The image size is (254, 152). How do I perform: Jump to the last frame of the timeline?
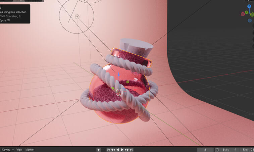132,150
